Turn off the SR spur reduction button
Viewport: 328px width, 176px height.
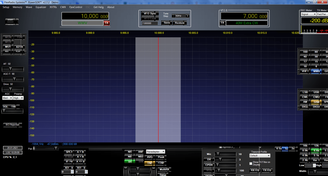tap(130, 161)
